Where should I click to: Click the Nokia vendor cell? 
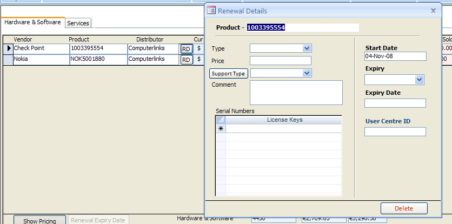[41, 59]
